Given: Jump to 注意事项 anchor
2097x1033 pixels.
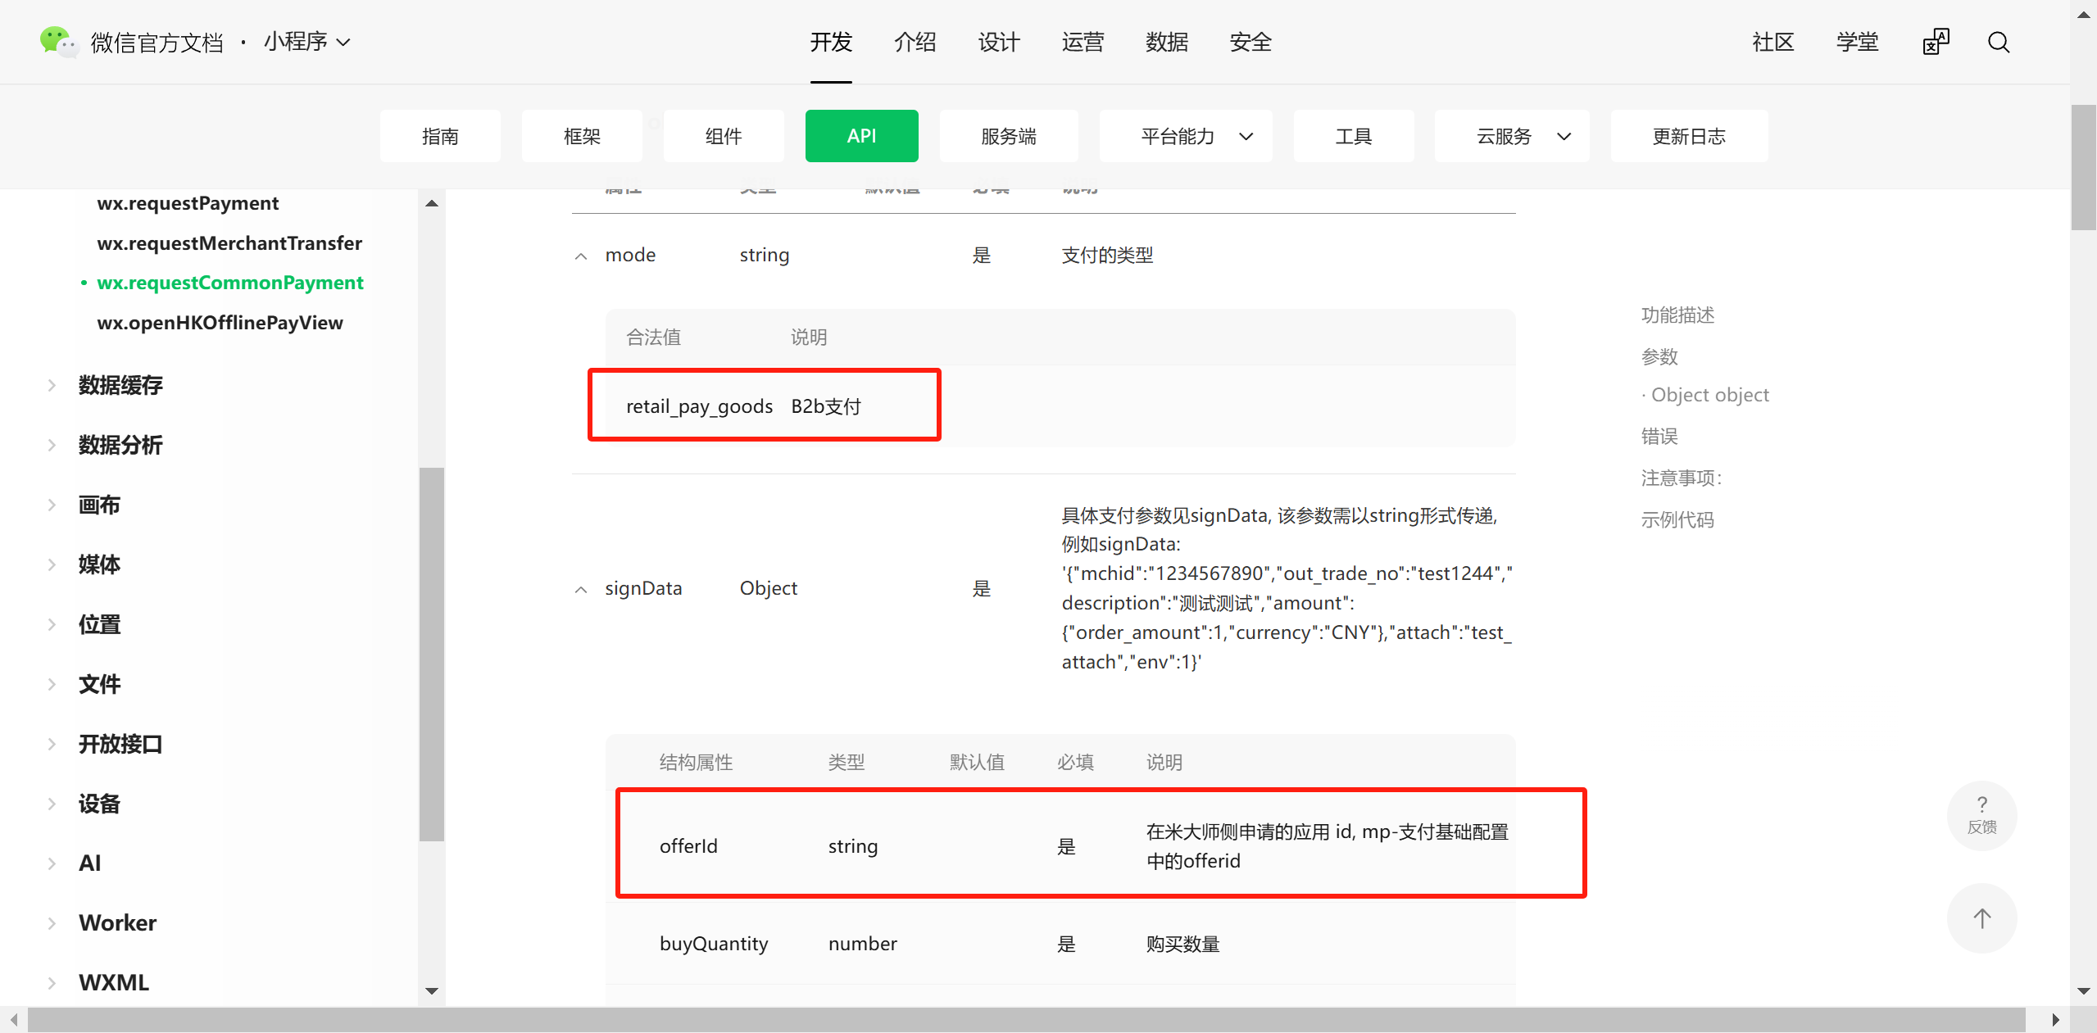Looking at the screenshot, I should coord(1681,478).
